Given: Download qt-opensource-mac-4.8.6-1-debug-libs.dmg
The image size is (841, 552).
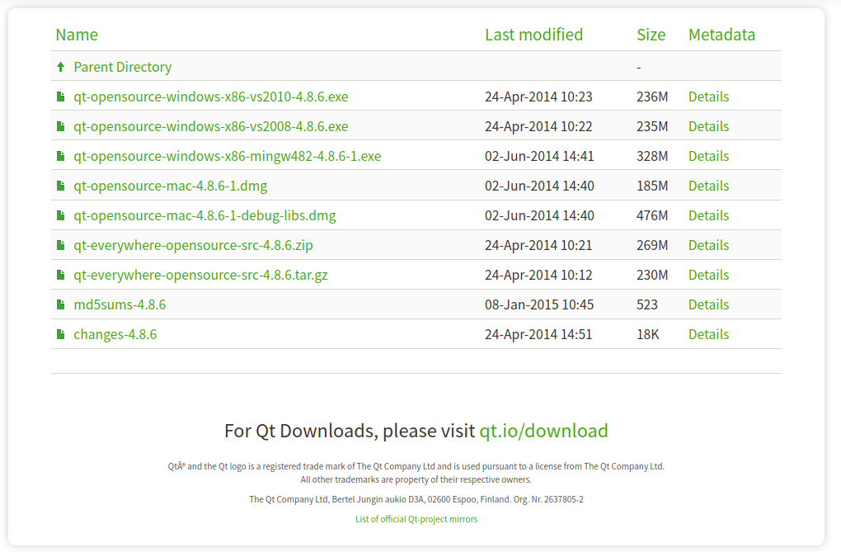Looking at the screenshot, I should 204,215.
